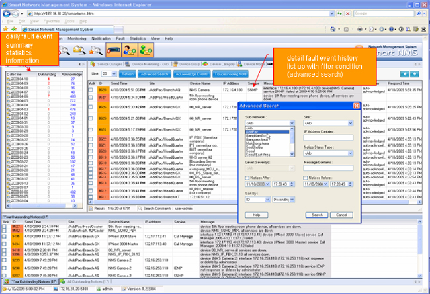The height and width of the screenshot is (294, 430).
Task: Enable the Notices Before checkbox
Action: tap(306, 176)
